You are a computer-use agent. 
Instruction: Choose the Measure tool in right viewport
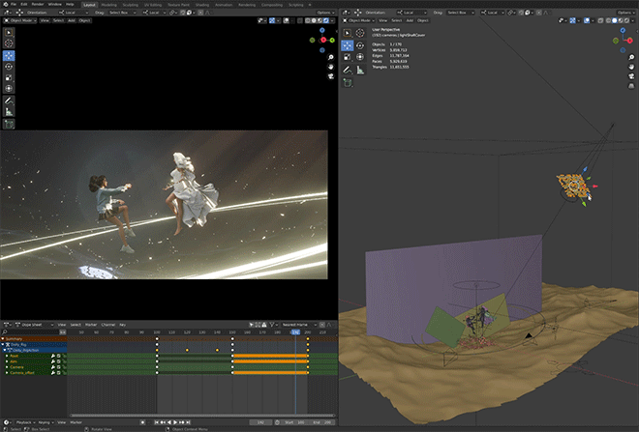point(360,70)
